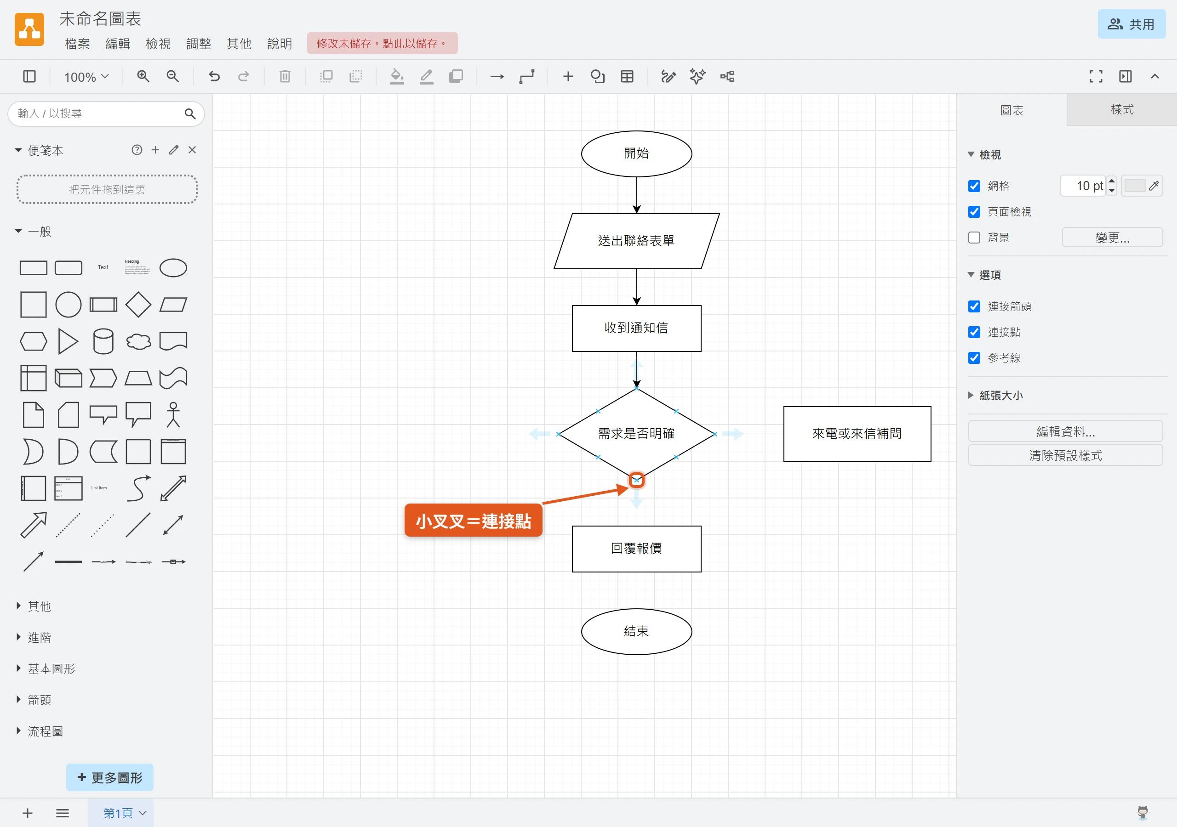The height and width of the screenshot is (827, 1177).
Task: Increase grid size with up stepper
Action: coord(1111,181)
